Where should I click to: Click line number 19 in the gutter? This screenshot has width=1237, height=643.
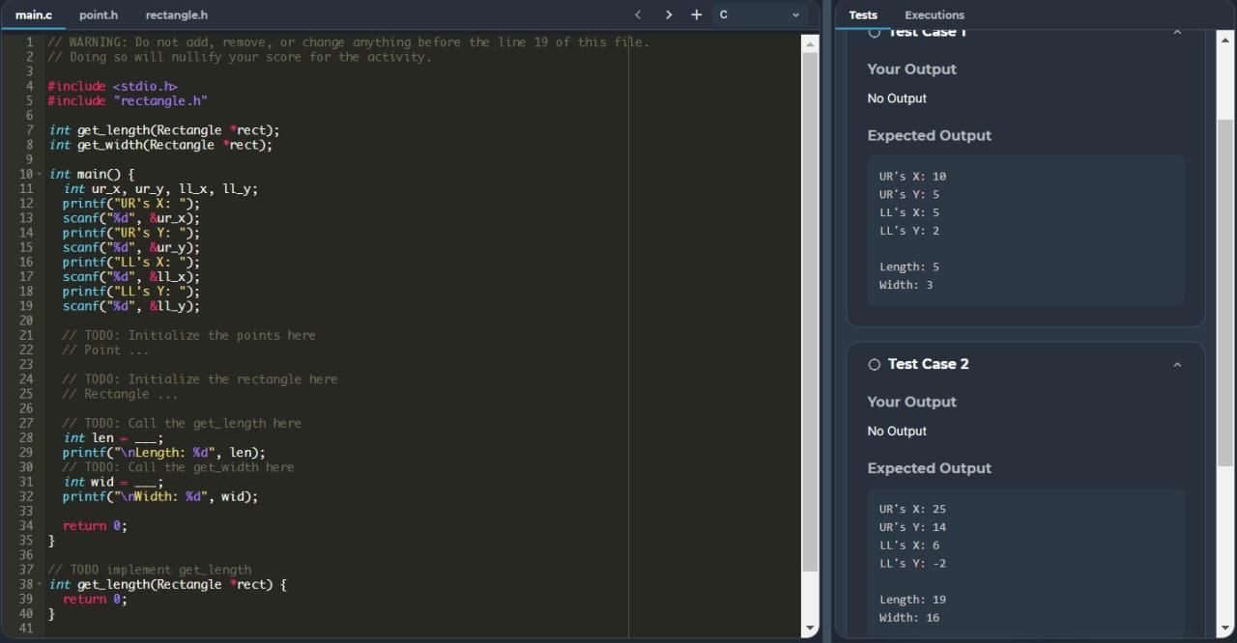(x=26, y=306)
